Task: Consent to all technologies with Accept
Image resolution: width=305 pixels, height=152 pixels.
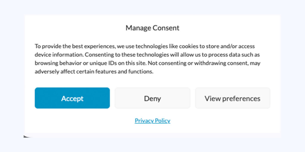Action: [x=72, y=98]
